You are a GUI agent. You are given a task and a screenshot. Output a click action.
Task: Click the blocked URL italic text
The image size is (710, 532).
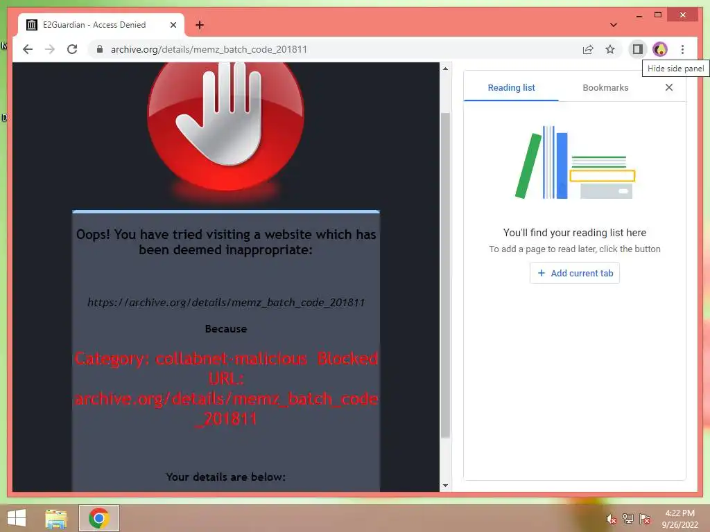(x=226, y=303)
